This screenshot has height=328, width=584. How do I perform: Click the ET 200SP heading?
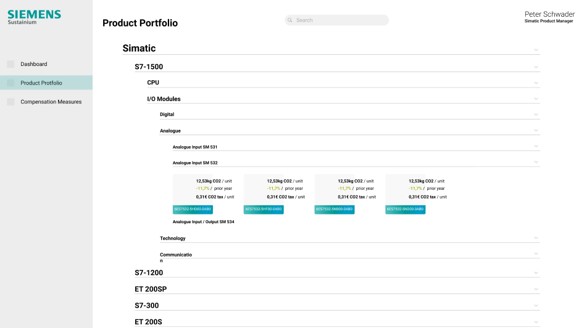(x=151, y=289)
